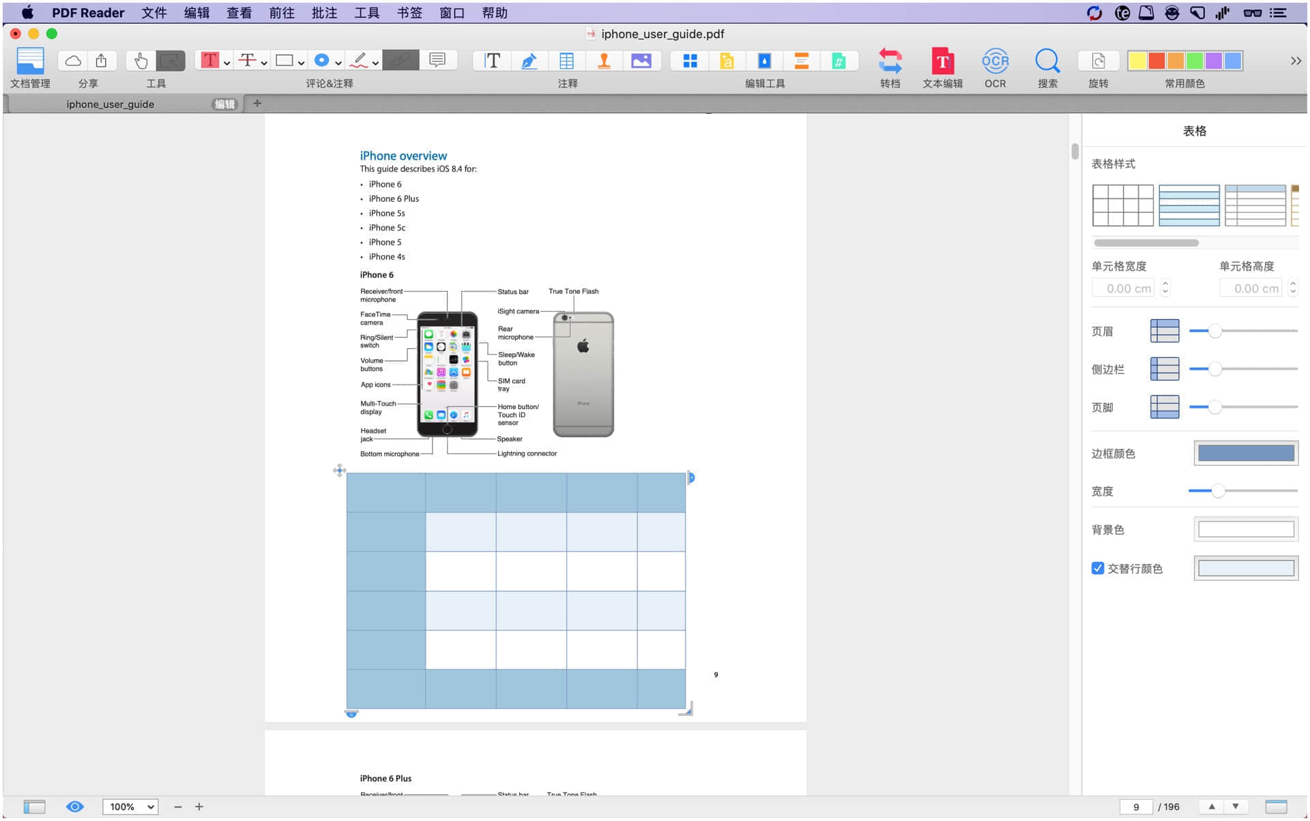The width and height of the screenshot is (1310, 821).
Task: Rotate the page with 旋转
Action: tap(1098, 61)
